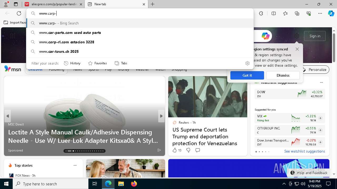This screenshot has height=189, width=337.
Task: Open File Explorer from taskbar
Action: [x=121, y=184]
